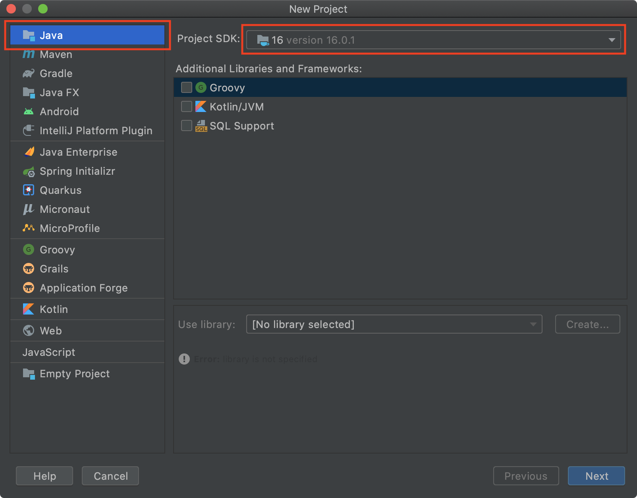Select Java FX in the sidebar

(87, 93)
